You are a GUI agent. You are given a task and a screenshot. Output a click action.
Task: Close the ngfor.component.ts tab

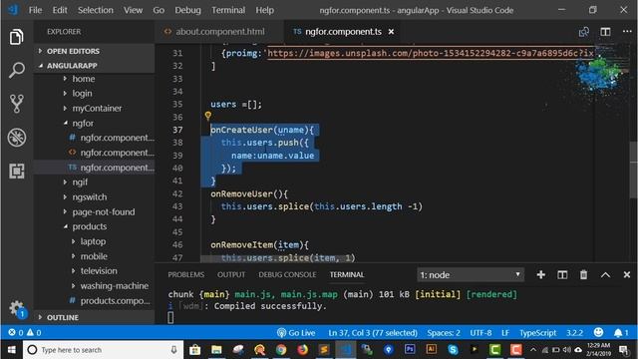click(391, 32)
